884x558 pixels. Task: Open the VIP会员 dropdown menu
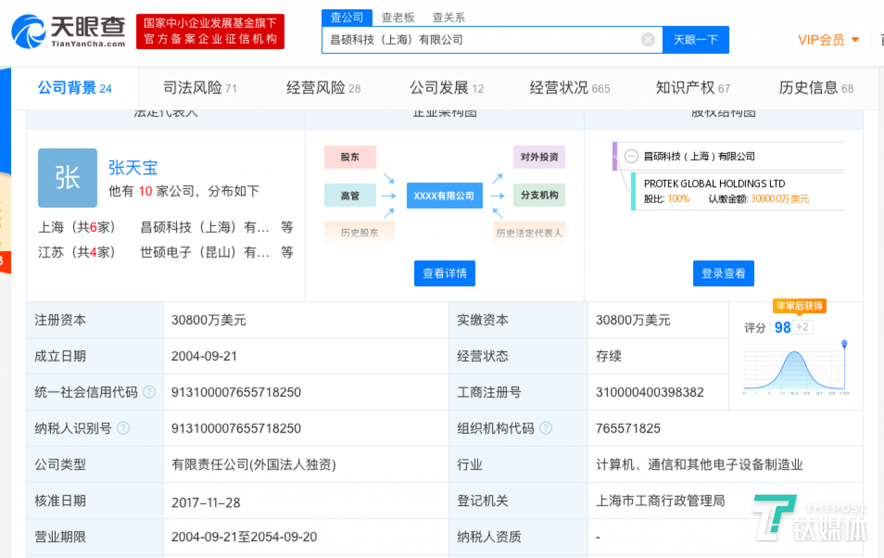827,41
